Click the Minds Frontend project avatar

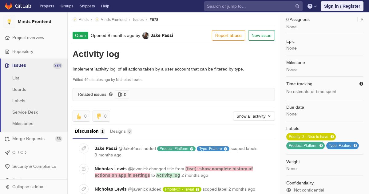[9, 22]
